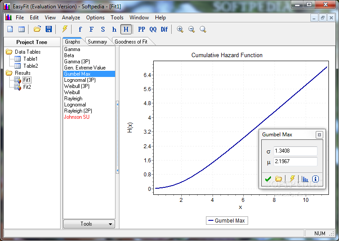Open the View menu
Image resolution: width=339 pixels, height=241 pixels.
point(50,18)
